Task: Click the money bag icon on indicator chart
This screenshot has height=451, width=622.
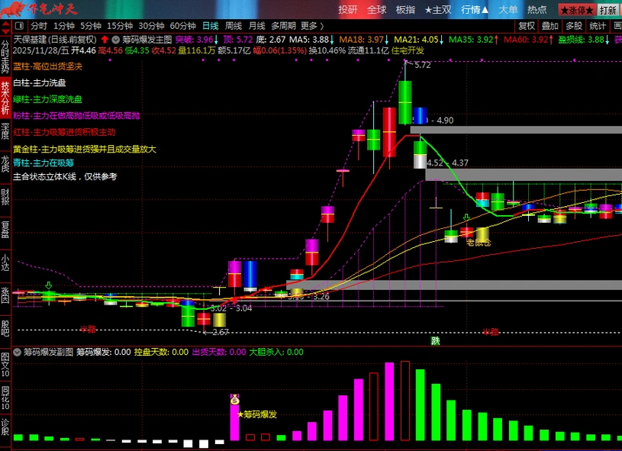Action: (x=235, y=399)
